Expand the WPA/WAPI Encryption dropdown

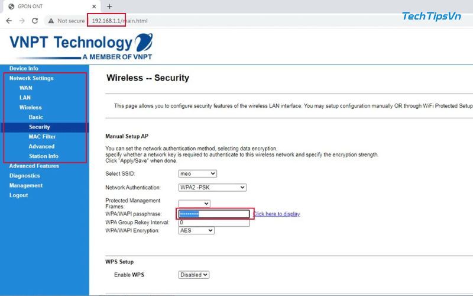[196, 230]
